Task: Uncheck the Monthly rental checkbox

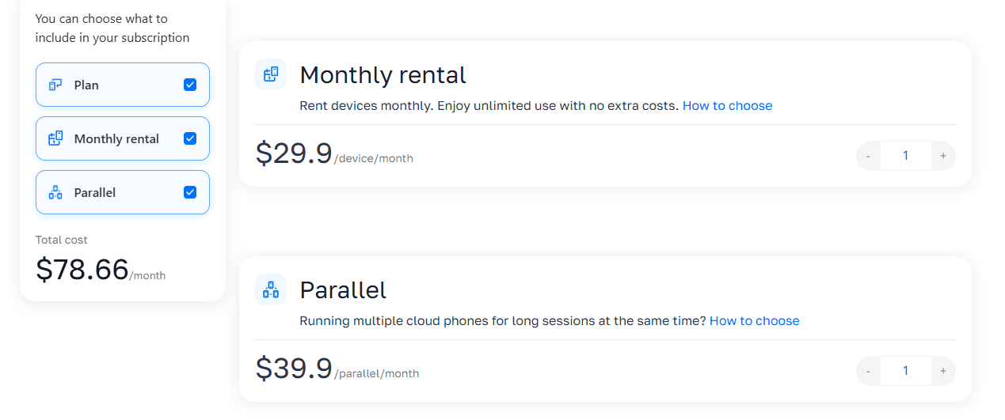Action: 190,138
